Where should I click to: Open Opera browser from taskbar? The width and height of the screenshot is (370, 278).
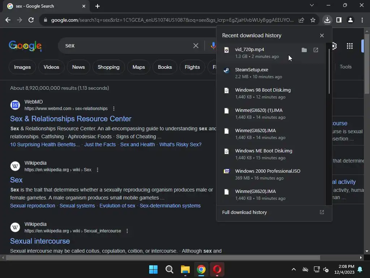point(217,269)
